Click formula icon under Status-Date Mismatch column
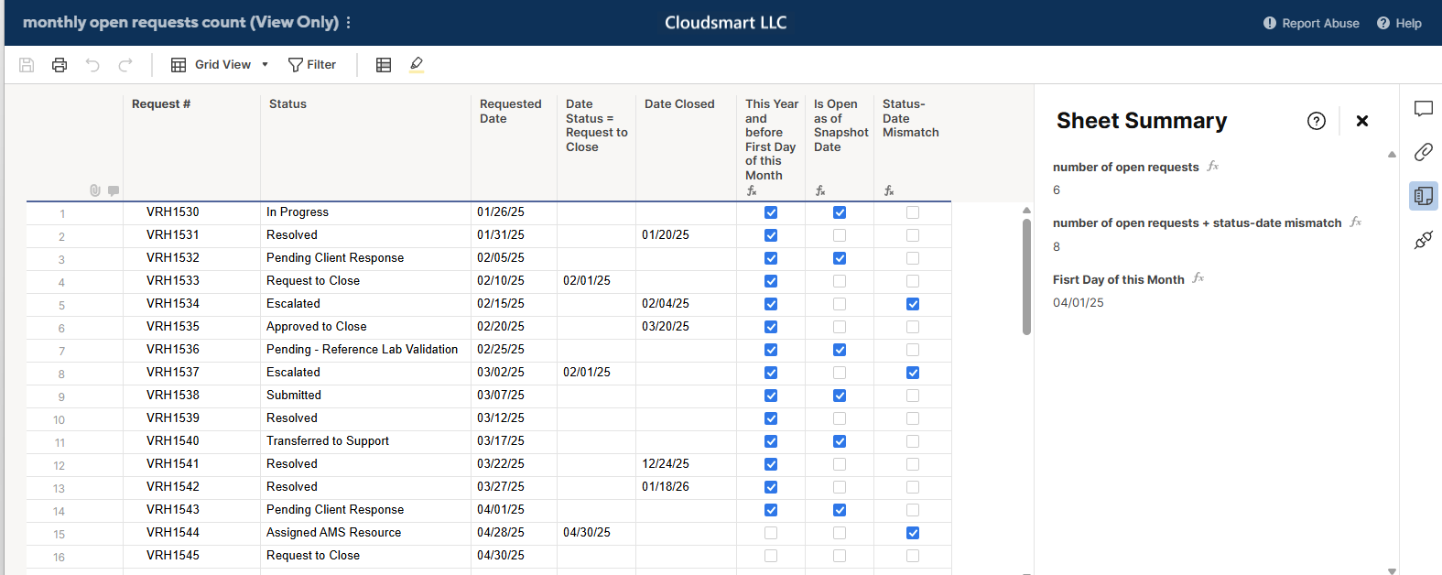 pos(889,190)
